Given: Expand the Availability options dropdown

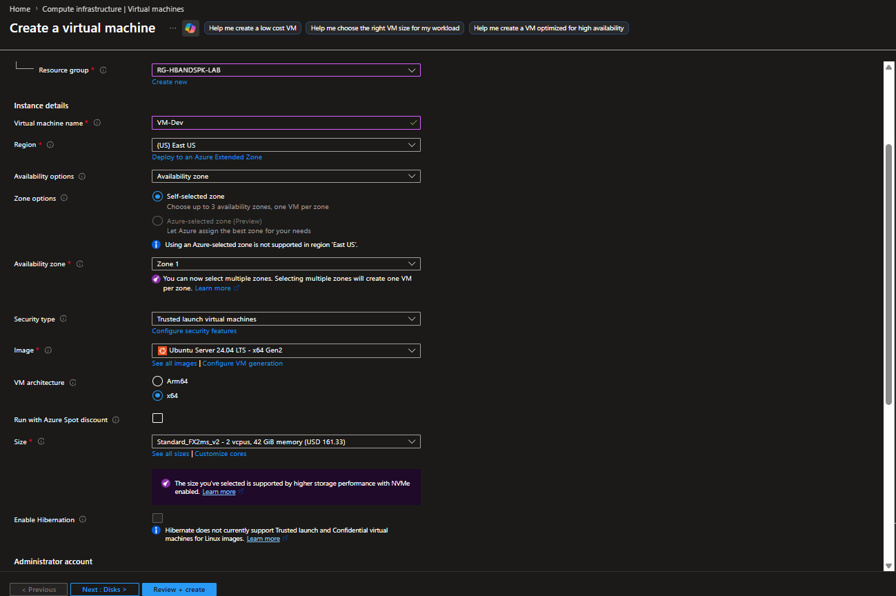Looking at the screenshot, I should pyautogui.click(x=286, y=177).
